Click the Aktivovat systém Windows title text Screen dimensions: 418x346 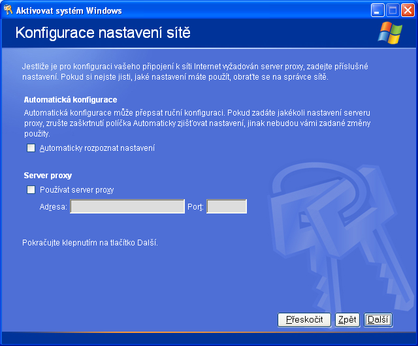(69, 10)
